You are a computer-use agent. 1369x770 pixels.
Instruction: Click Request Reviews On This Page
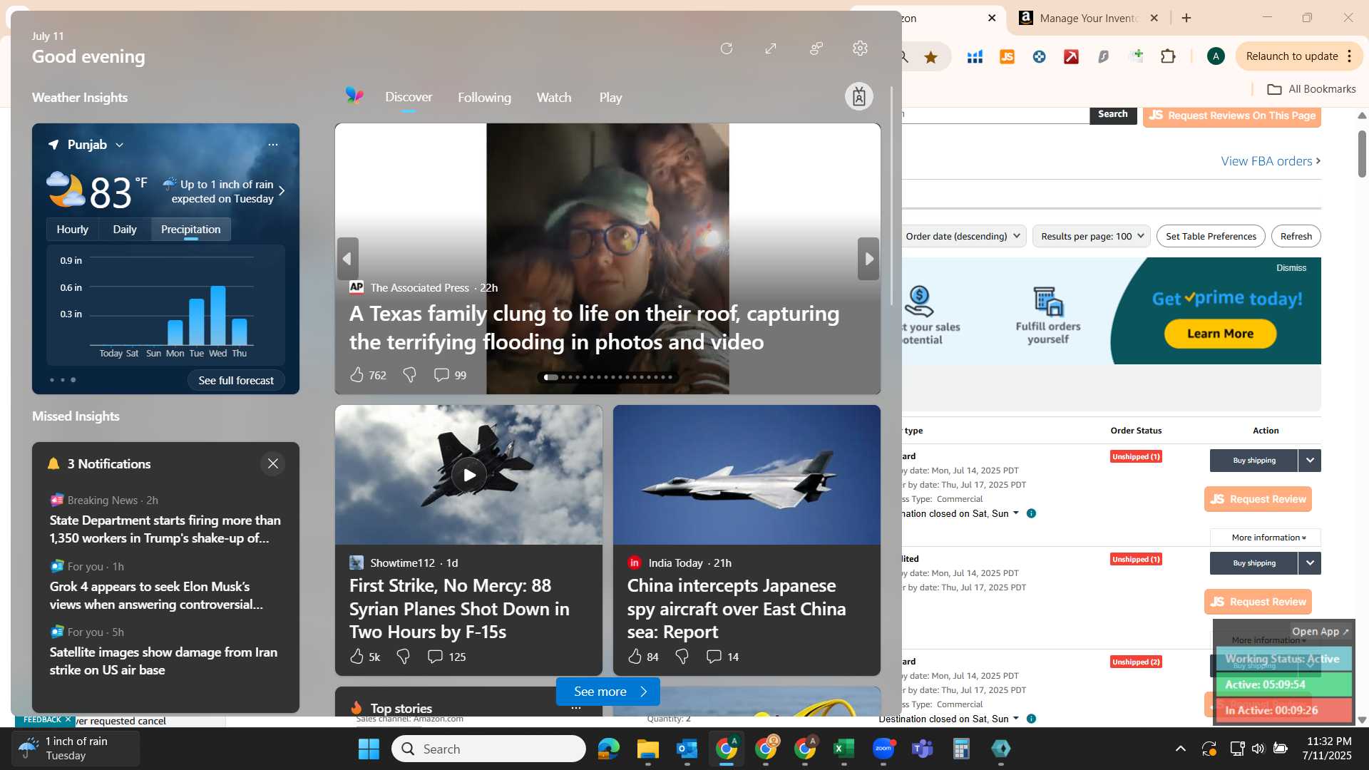coord(1232,115)
